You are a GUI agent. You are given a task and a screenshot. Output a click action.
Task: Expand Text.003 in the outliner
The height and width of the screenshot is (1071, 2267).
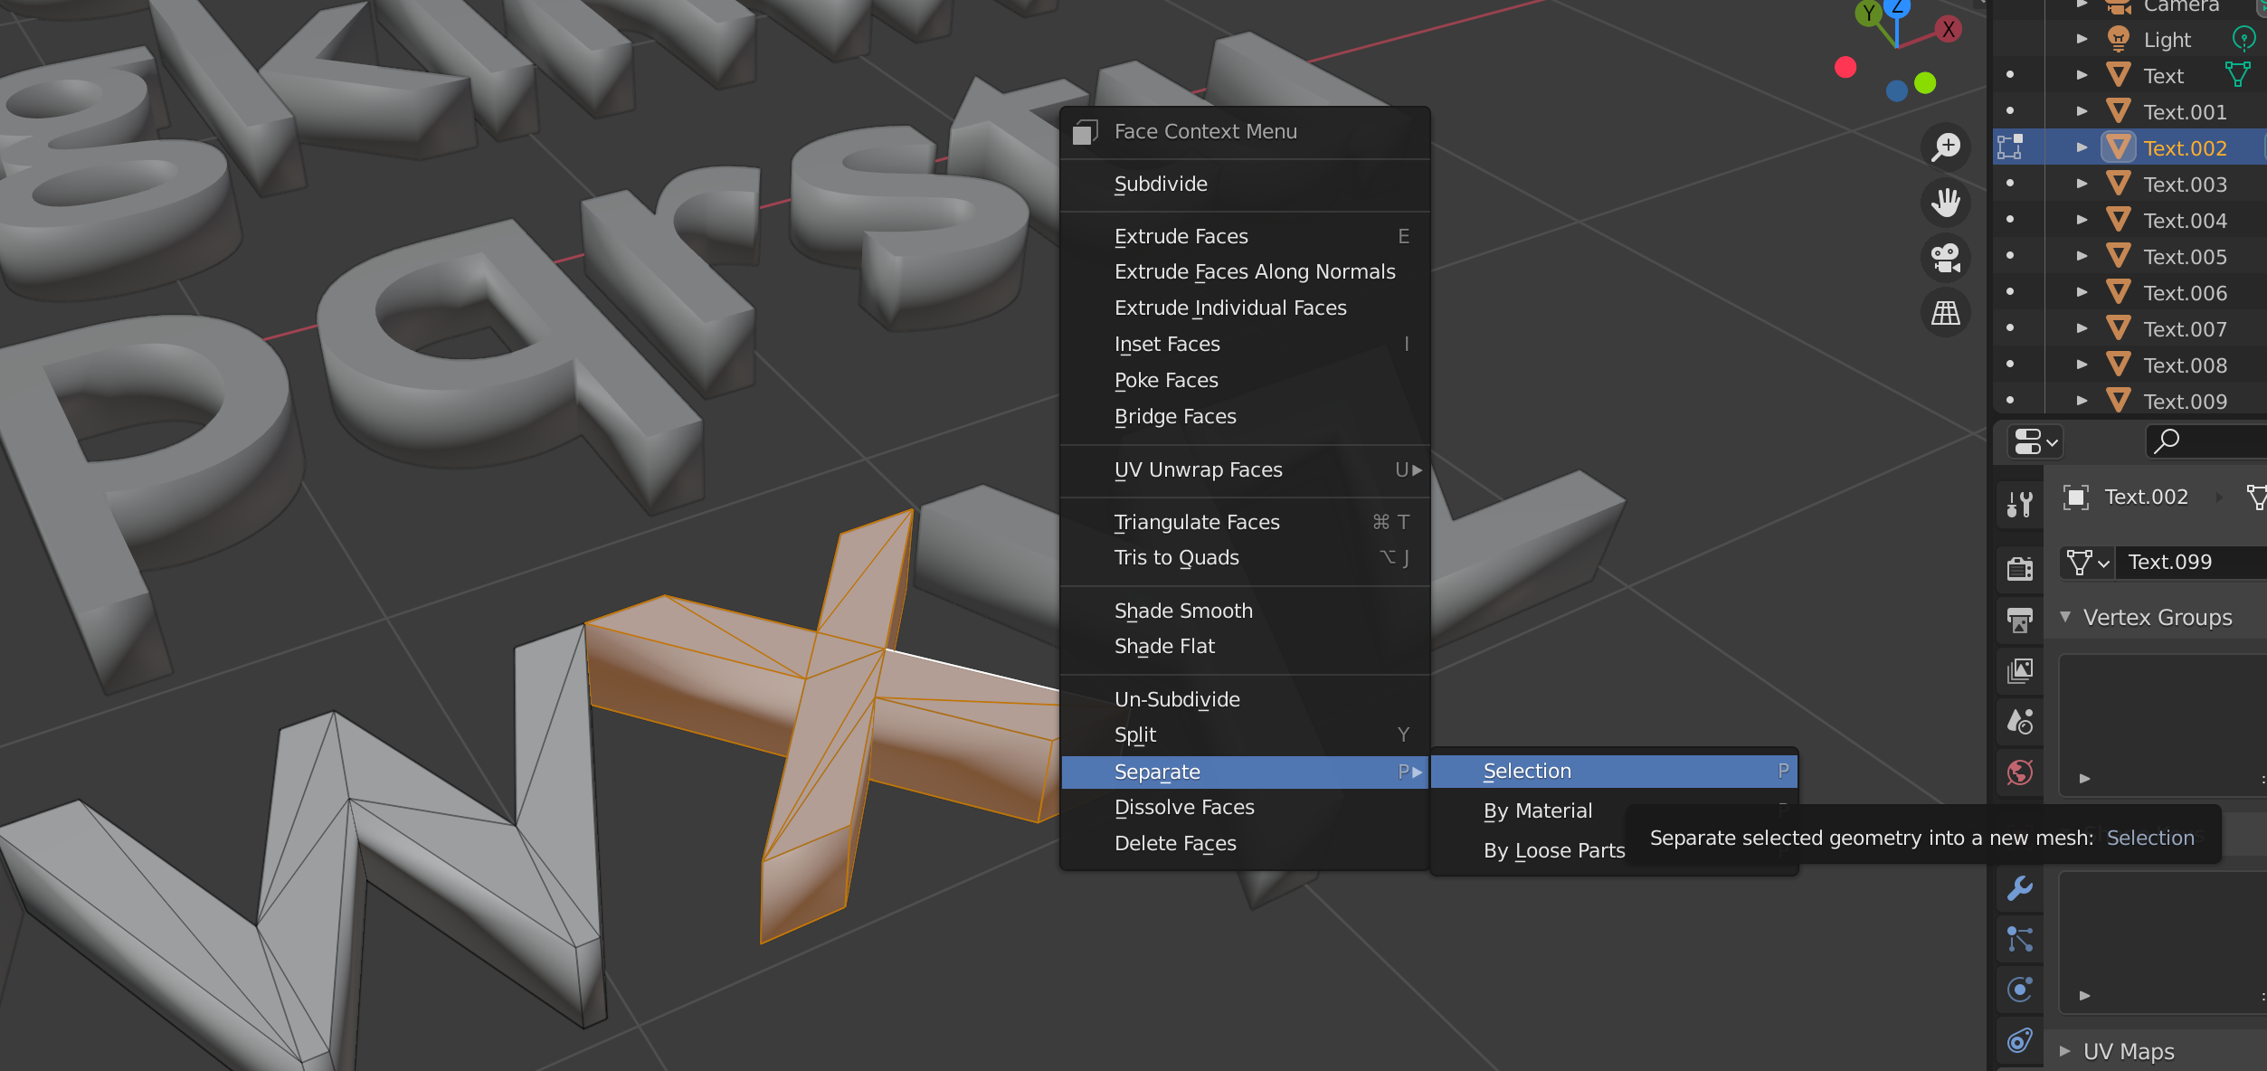[2082, 184]
